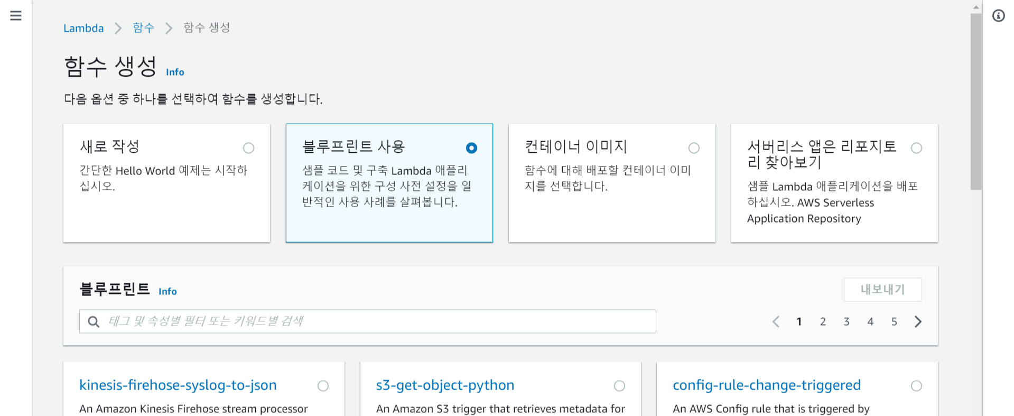The image size is (1014, 416).
Task: Open the hamburger navigation menu
Action: point(16,16)
